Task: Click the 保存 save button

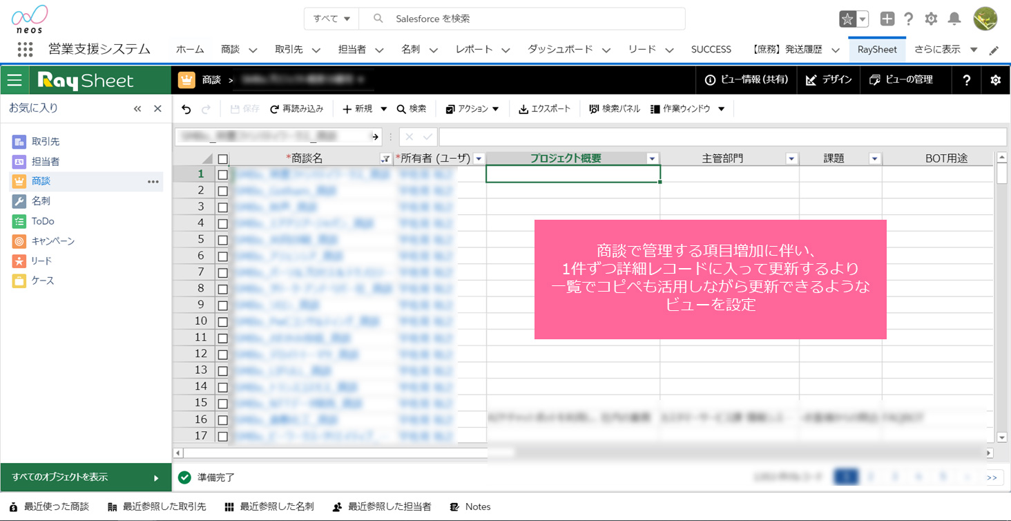Action: tap(244, 109)
